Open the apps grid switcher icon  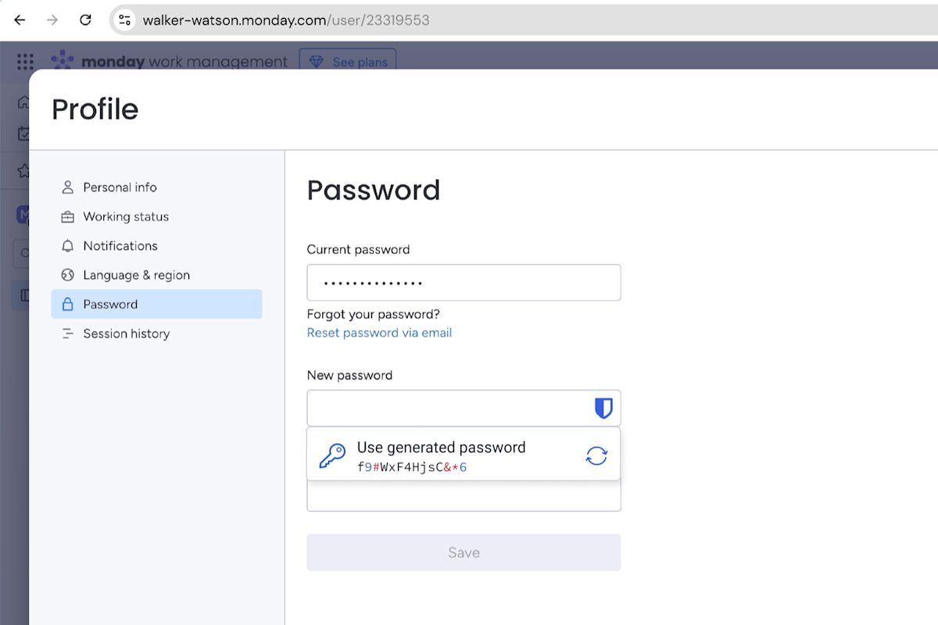pos(25,62)
